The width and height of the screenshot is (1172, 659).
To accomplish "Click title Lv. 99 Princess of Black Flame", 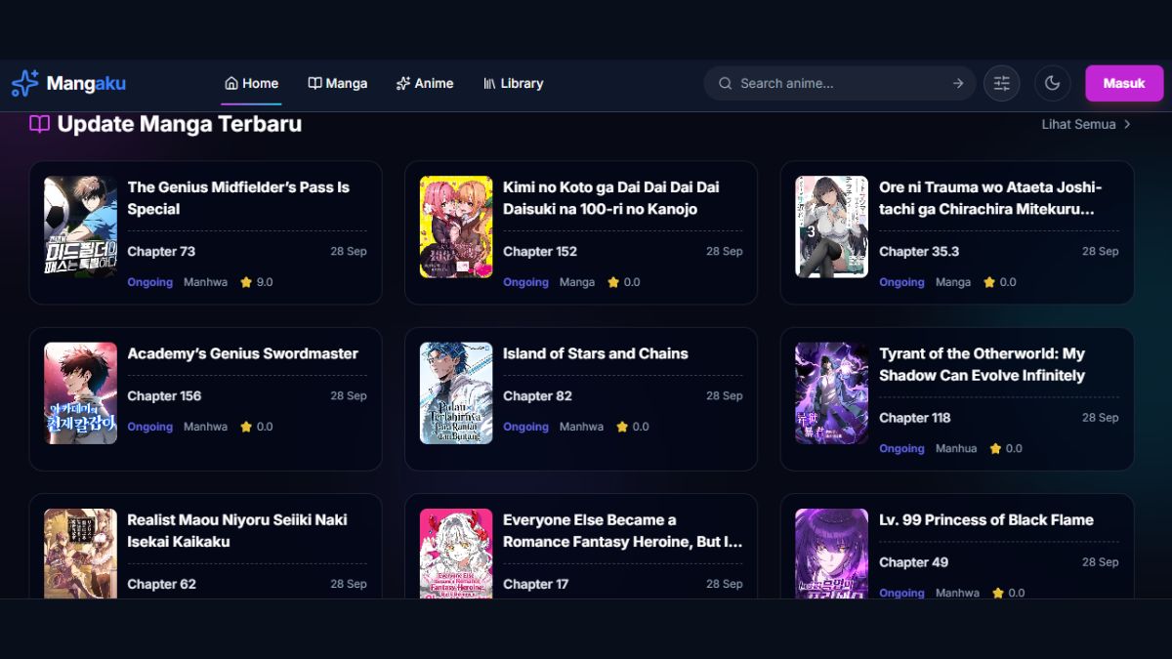I will [986, 520].
